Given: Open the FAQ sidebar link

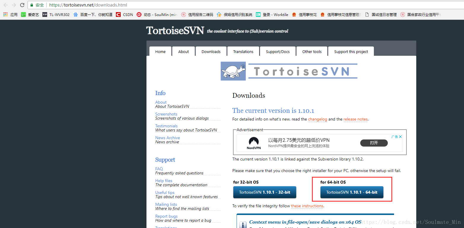Looking at the screenshot, I should [x=159, y=169].
